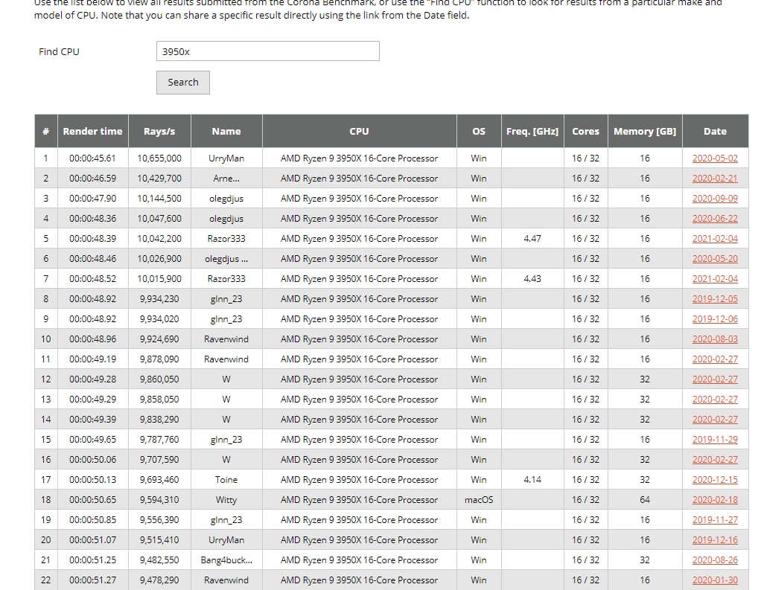Click the name Arne...

[x=226, y=179]
